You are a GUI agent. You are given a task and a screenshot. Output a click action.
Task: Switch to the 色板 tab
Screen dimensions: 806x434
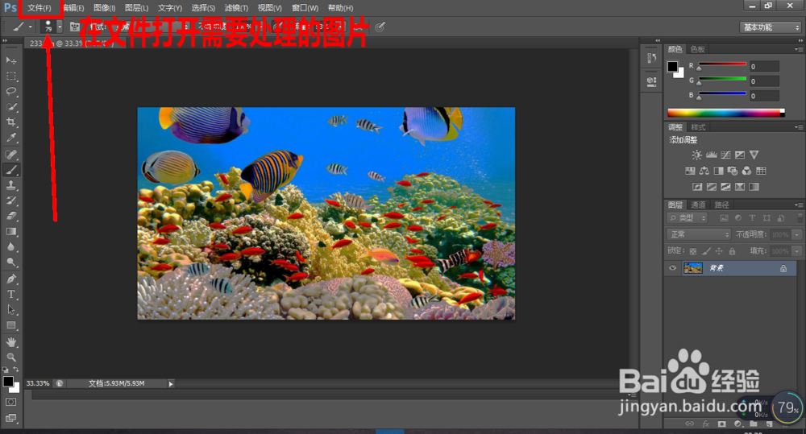(697, 49)
